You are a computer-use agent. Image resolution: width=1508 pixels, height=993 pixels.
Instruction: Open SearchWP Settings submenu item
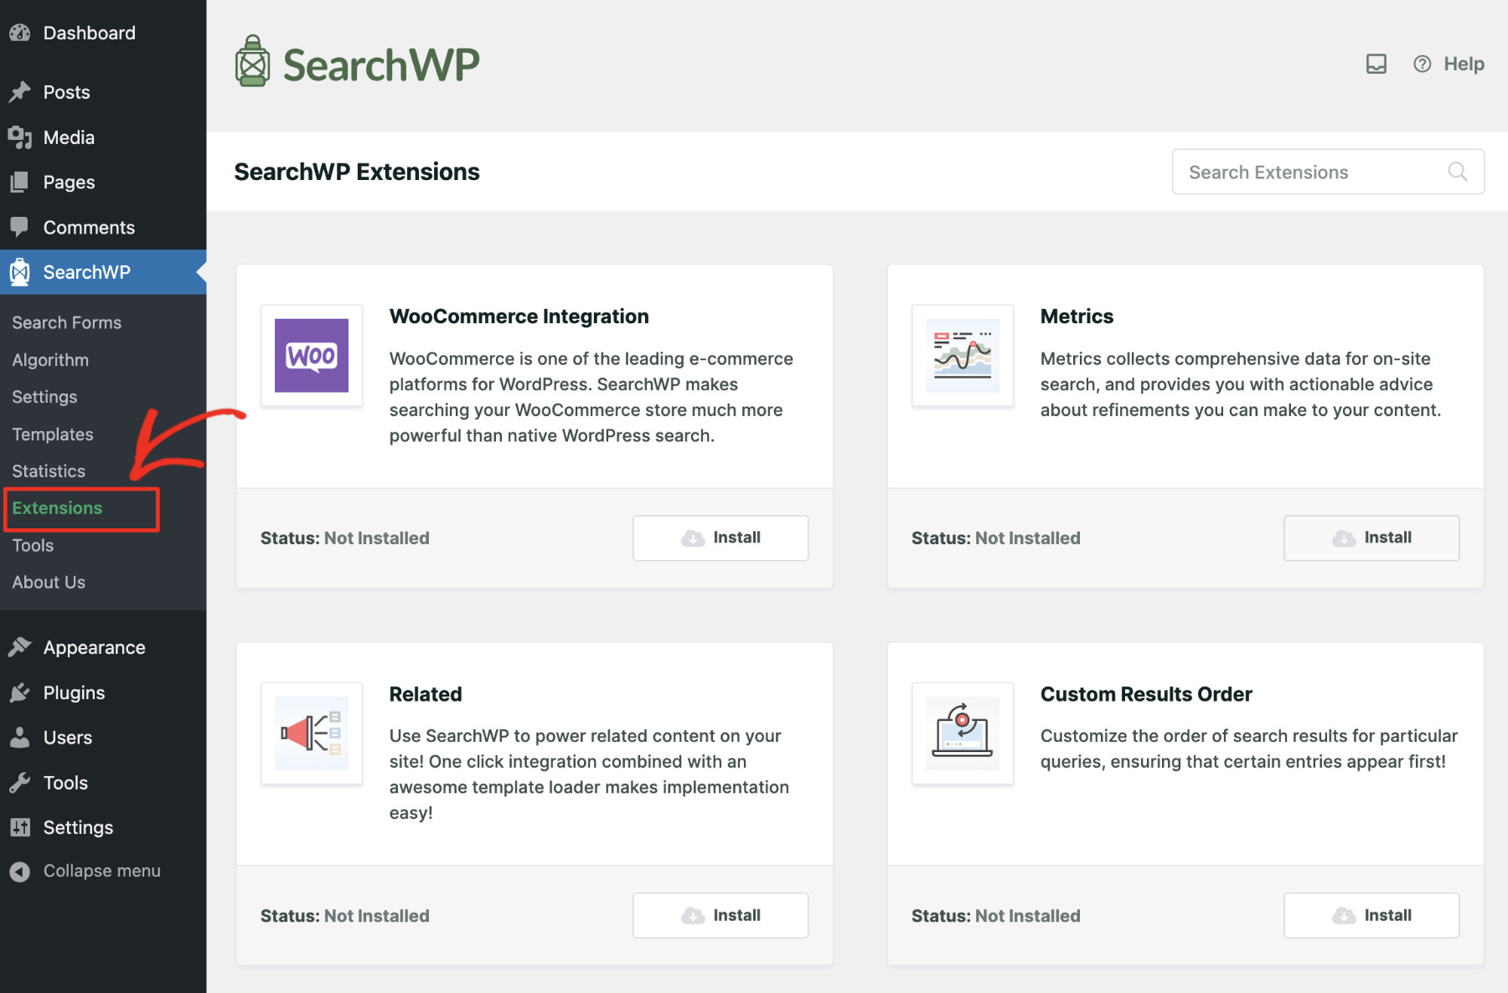(44, 397)
